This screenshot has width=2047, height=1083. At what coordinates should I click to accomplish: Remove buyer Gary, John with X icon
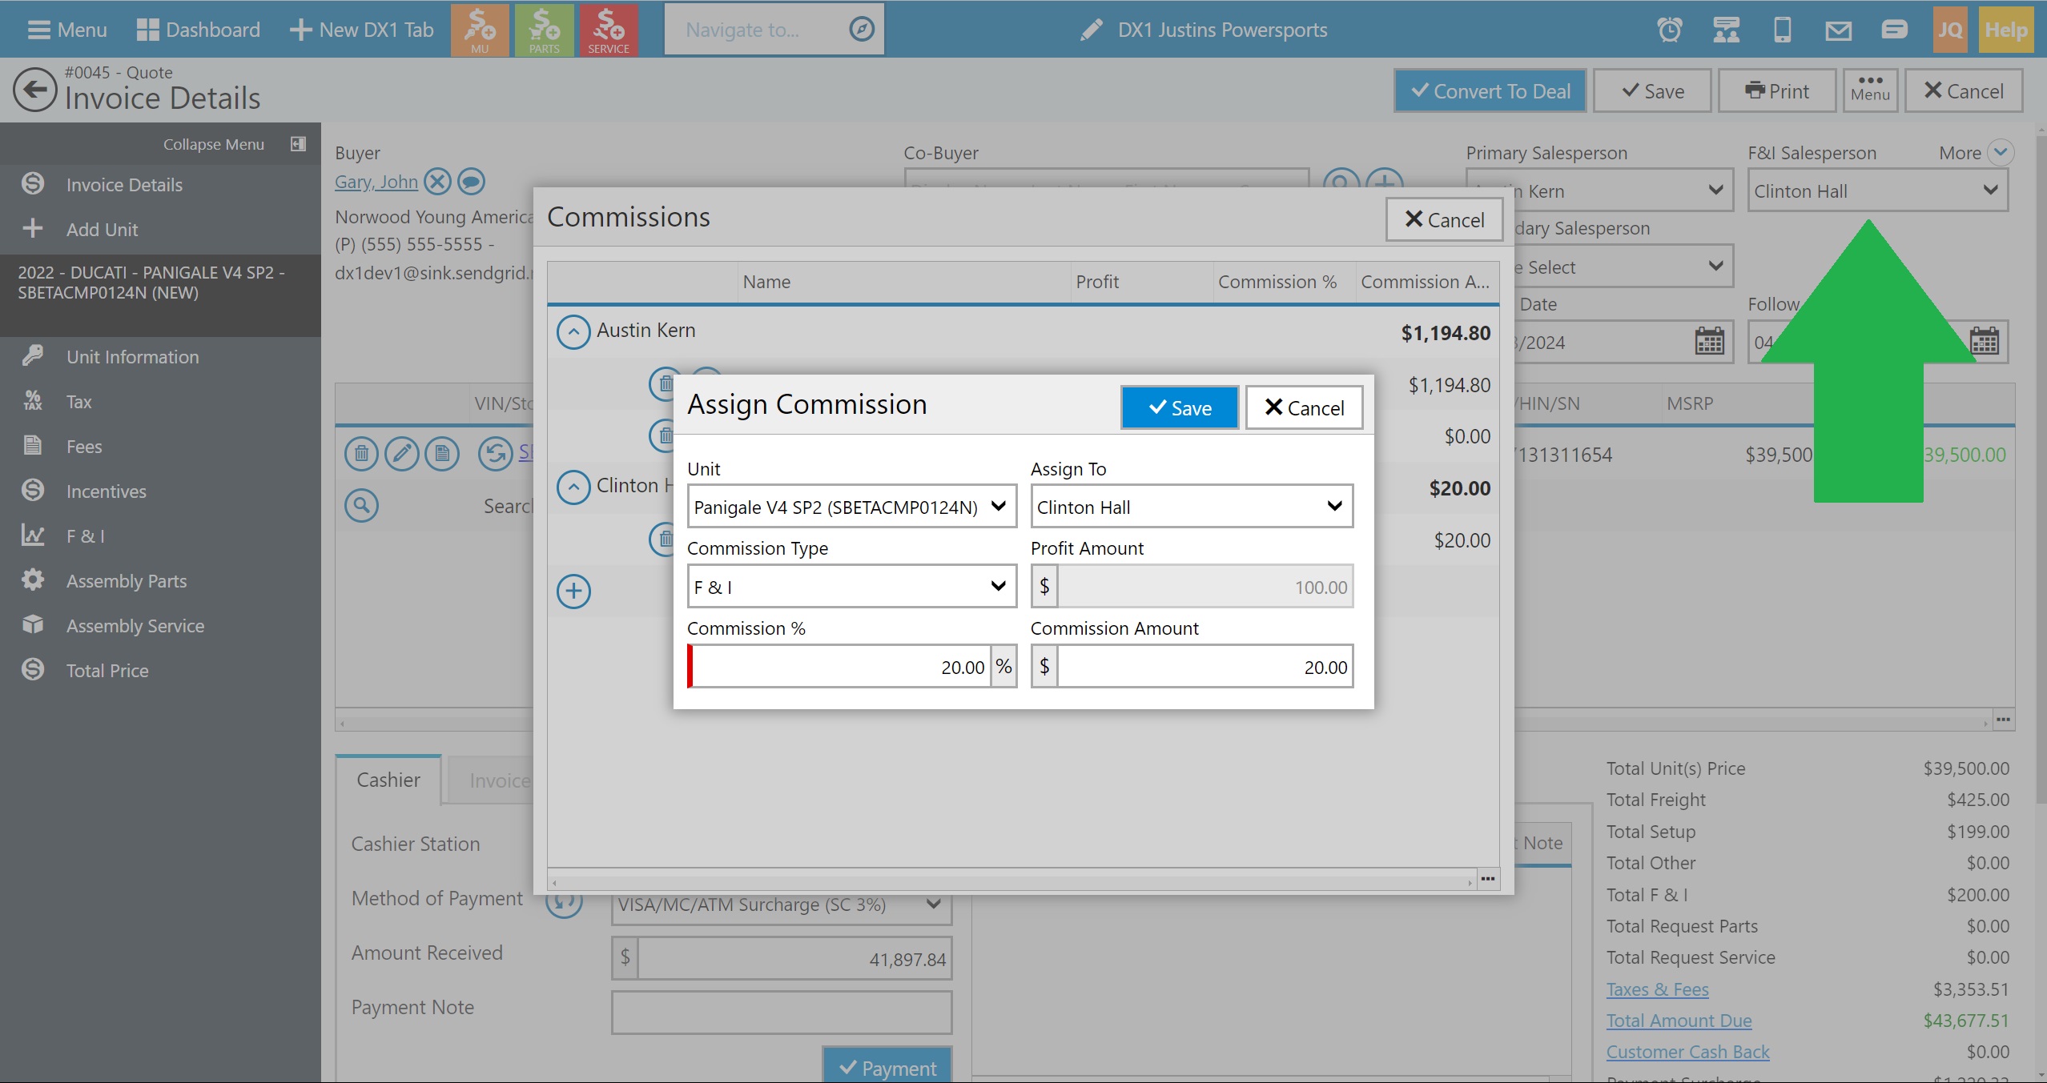tap(437, 182)
